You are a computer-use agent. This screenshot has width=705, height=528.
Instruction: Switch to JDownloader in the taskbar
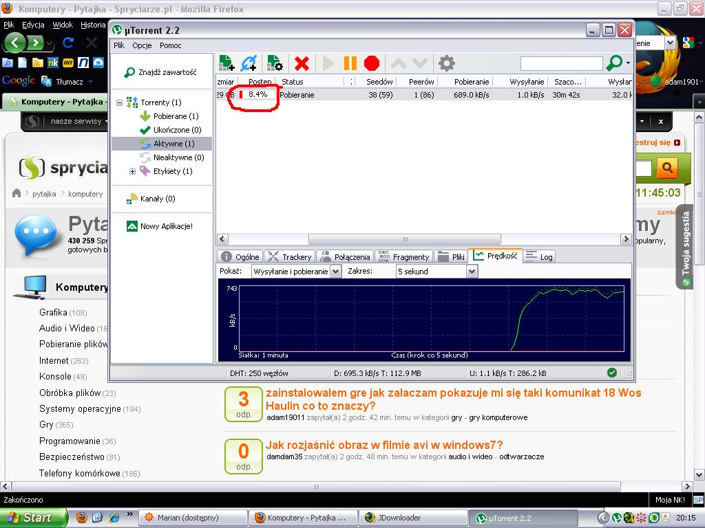point(414,518)
